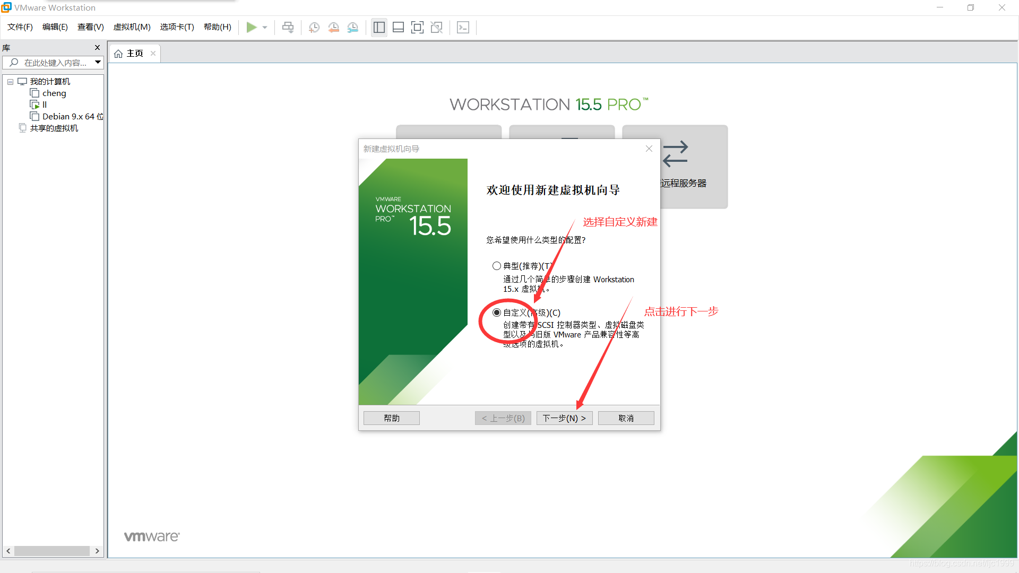Select the 自定义(高级) radio button
Viewport: 1019px width, 573px height.
(497, 312)
